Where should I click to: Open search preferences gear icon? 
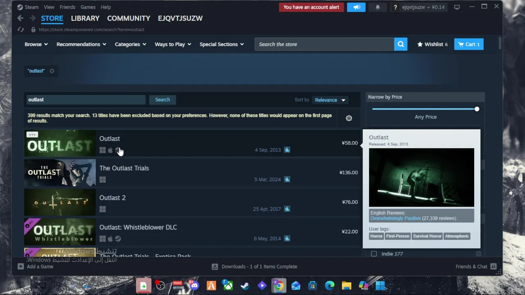click(349, 118)
